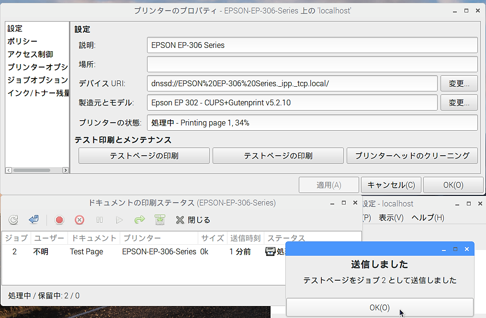Click the empty 場所 text field
This screenshot has height=318, width=486.
[312, 64]
